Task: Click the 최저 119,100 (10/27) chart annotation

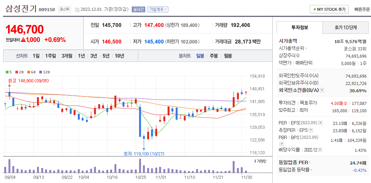Action: 144,154
